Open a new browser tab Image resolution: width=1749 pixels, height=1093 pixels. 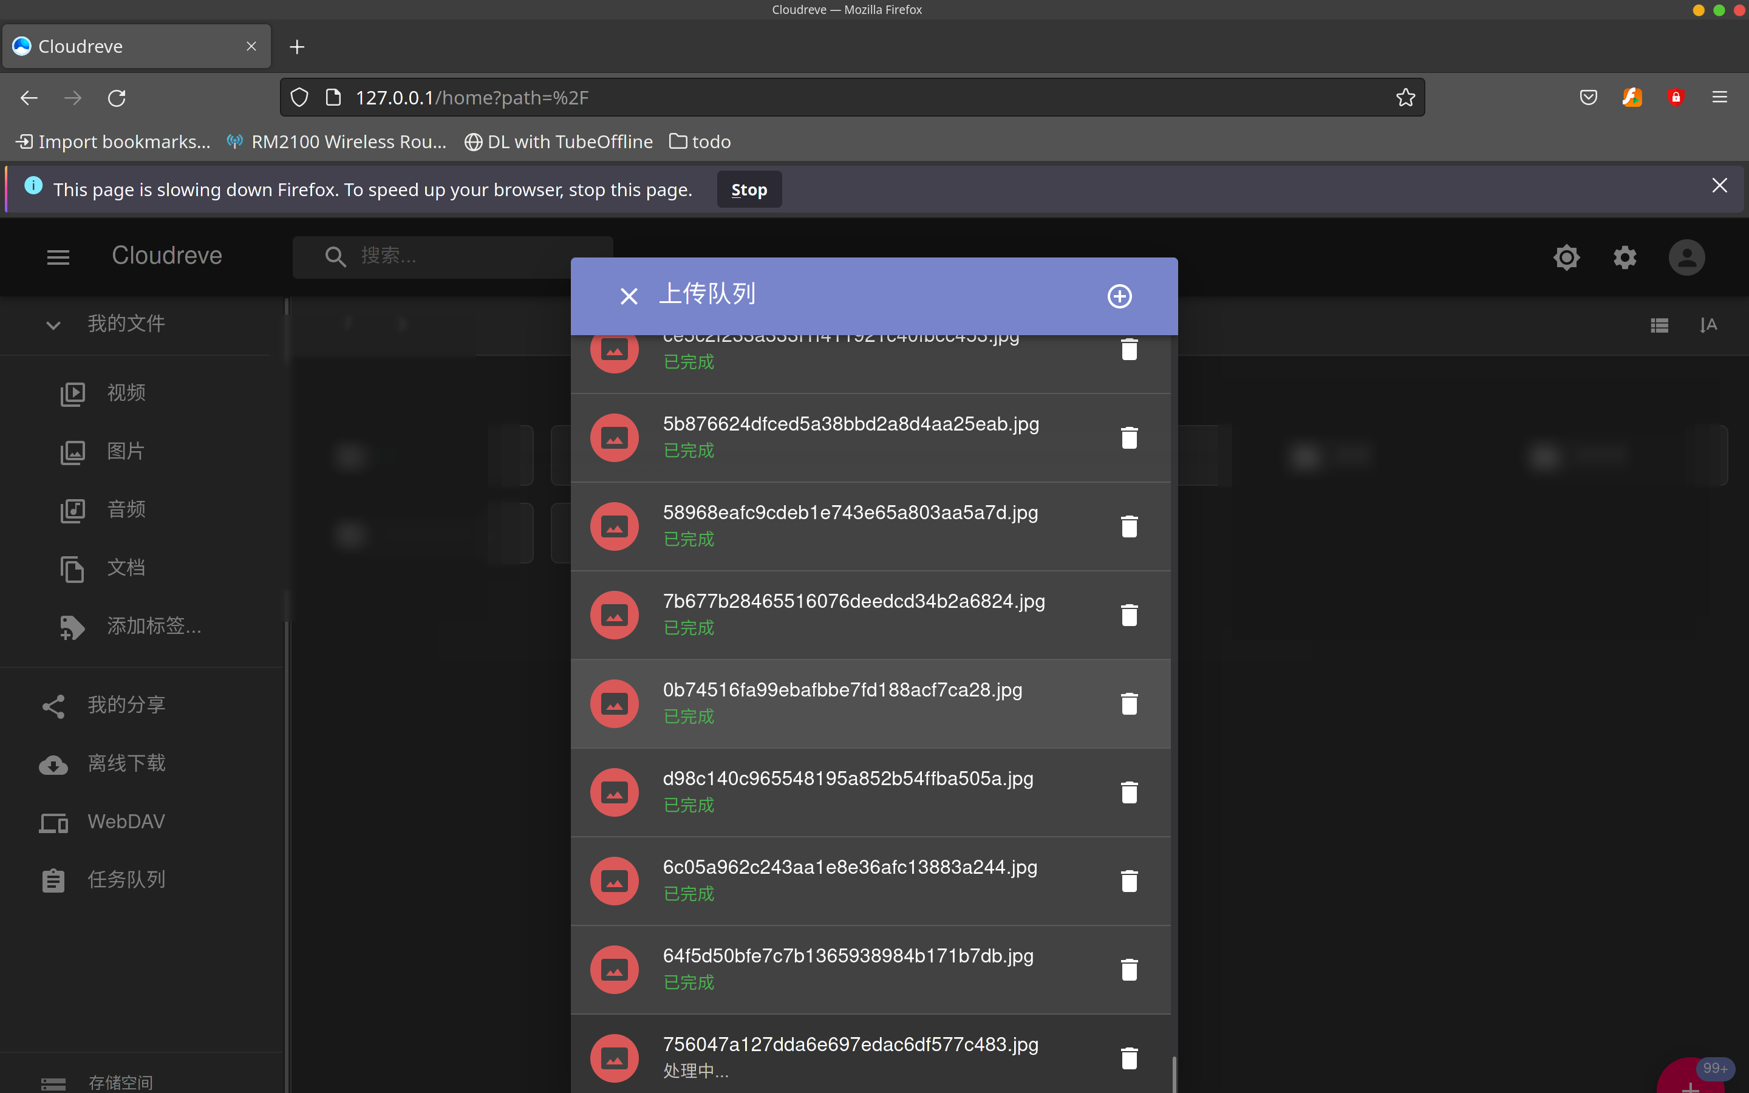(297, 47)
